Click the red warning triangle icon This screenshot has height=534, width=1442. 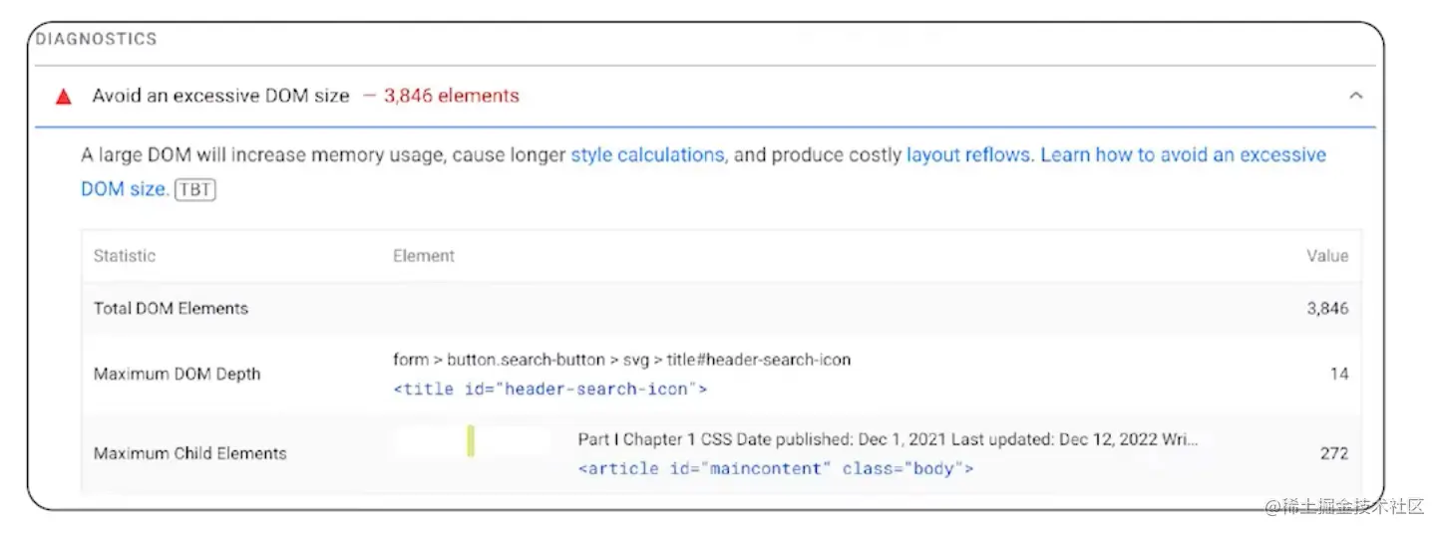[64, 97]
